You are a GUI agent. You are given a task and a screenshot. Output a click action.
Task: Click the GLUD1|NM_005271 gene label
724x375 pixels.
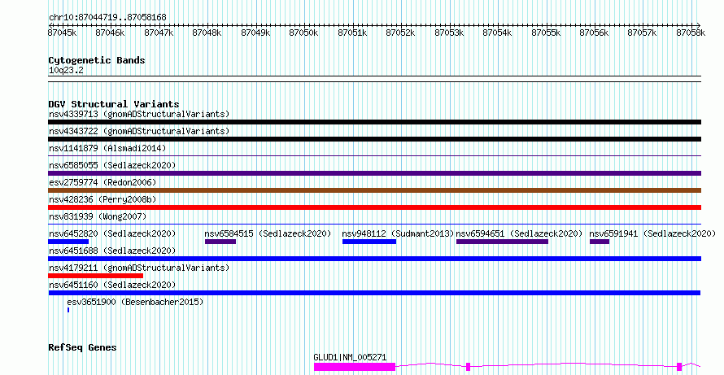click(350, 357)
